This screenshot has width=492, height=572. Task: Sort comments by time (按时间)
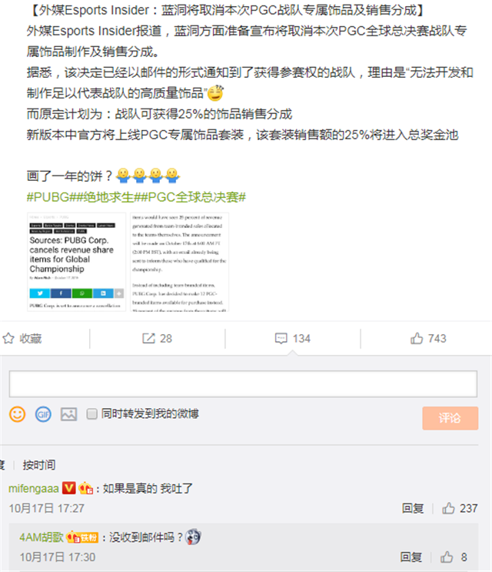39,465
